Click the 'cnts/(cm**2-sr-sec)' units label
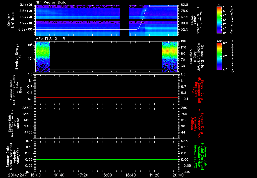The image size is (257, 178). tap(232, 20)
